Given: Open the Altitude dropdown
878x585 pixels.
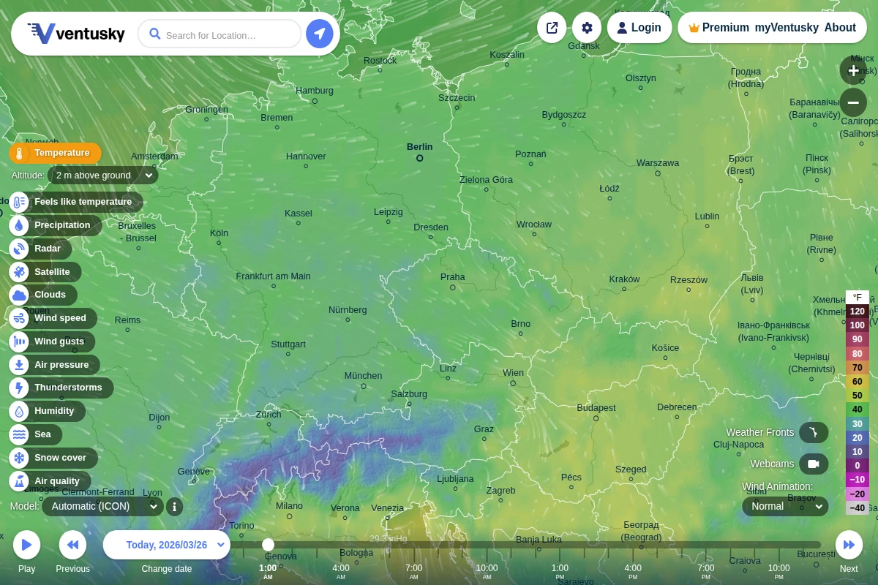Looking at the screenshot, I should tap(102, 175).
